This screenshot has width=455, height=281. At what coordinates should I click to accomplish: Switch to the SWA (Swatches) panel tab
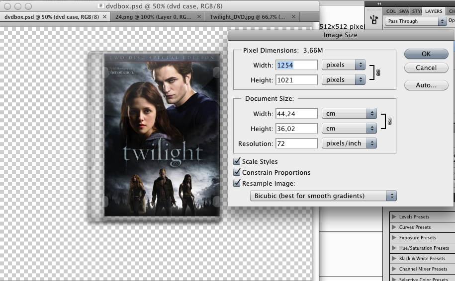(404, 11)
